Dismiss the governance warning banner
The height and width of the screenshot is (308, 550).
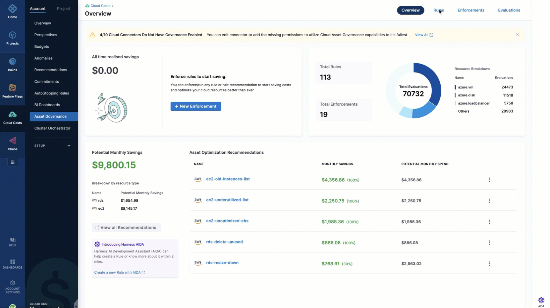[517, 35]
